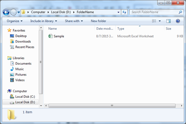The width and height of the screenshot is (186, 124).
Task: Open the Documents library
Action: pyautogui.click(x=23, y=63)
